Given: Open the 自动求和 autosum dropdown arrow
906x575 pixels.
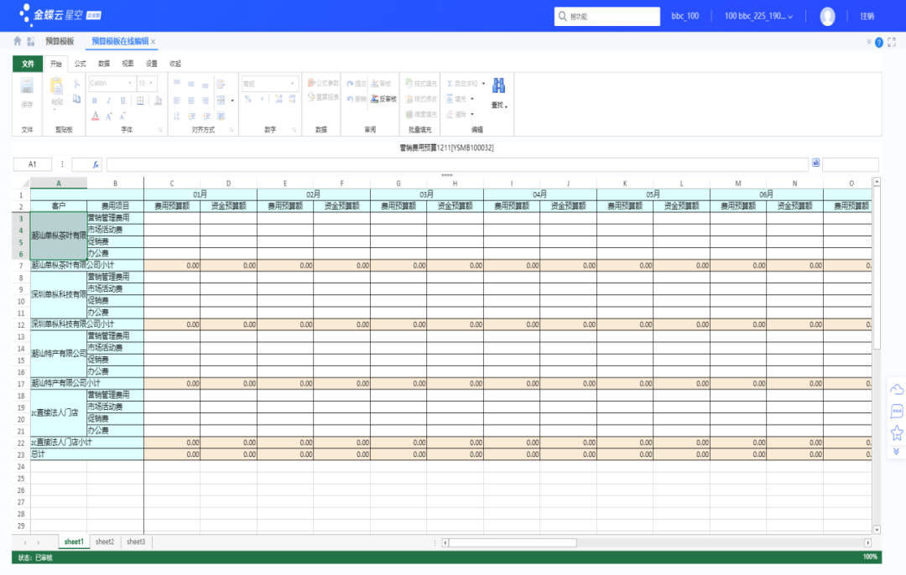Looking at the screenshot, I should pyautogui.click(x=483, y=84).
